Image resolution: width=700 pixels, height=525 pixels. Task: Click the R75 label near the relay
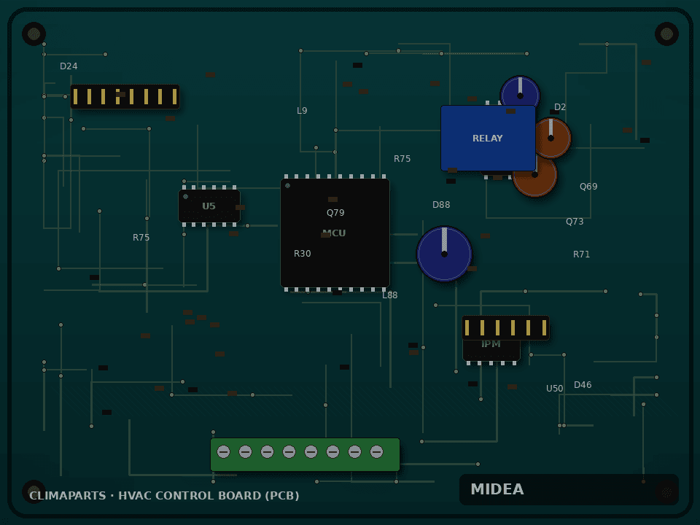pos(402,159)
